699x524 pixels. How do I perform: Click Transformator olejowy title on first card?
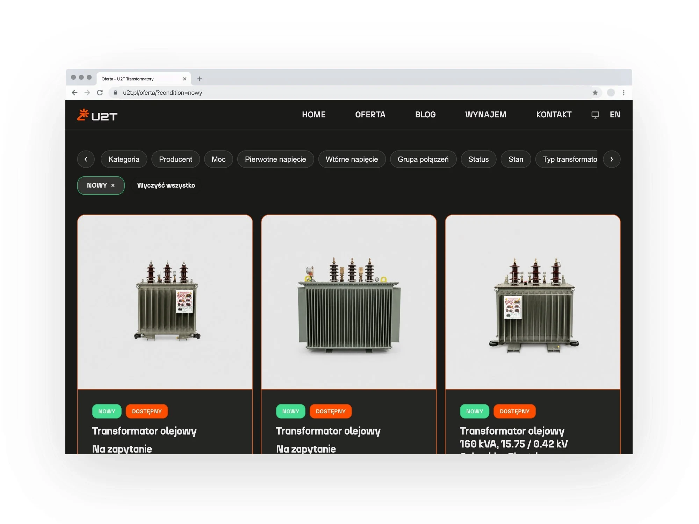144,431
